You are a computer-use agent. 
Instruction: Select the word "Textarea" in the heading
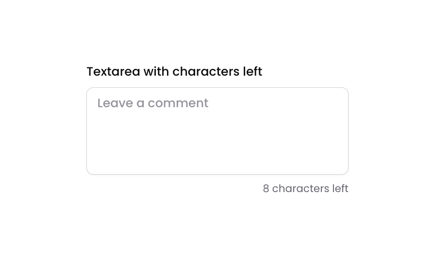[x=113, y=72]
